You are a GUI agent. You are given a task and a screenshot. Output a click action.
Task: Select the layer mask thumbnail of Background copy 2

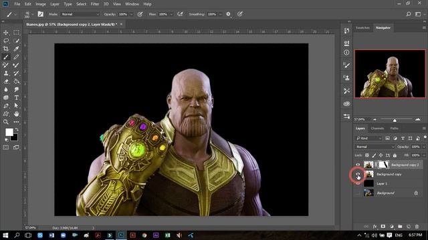(383, 165)
